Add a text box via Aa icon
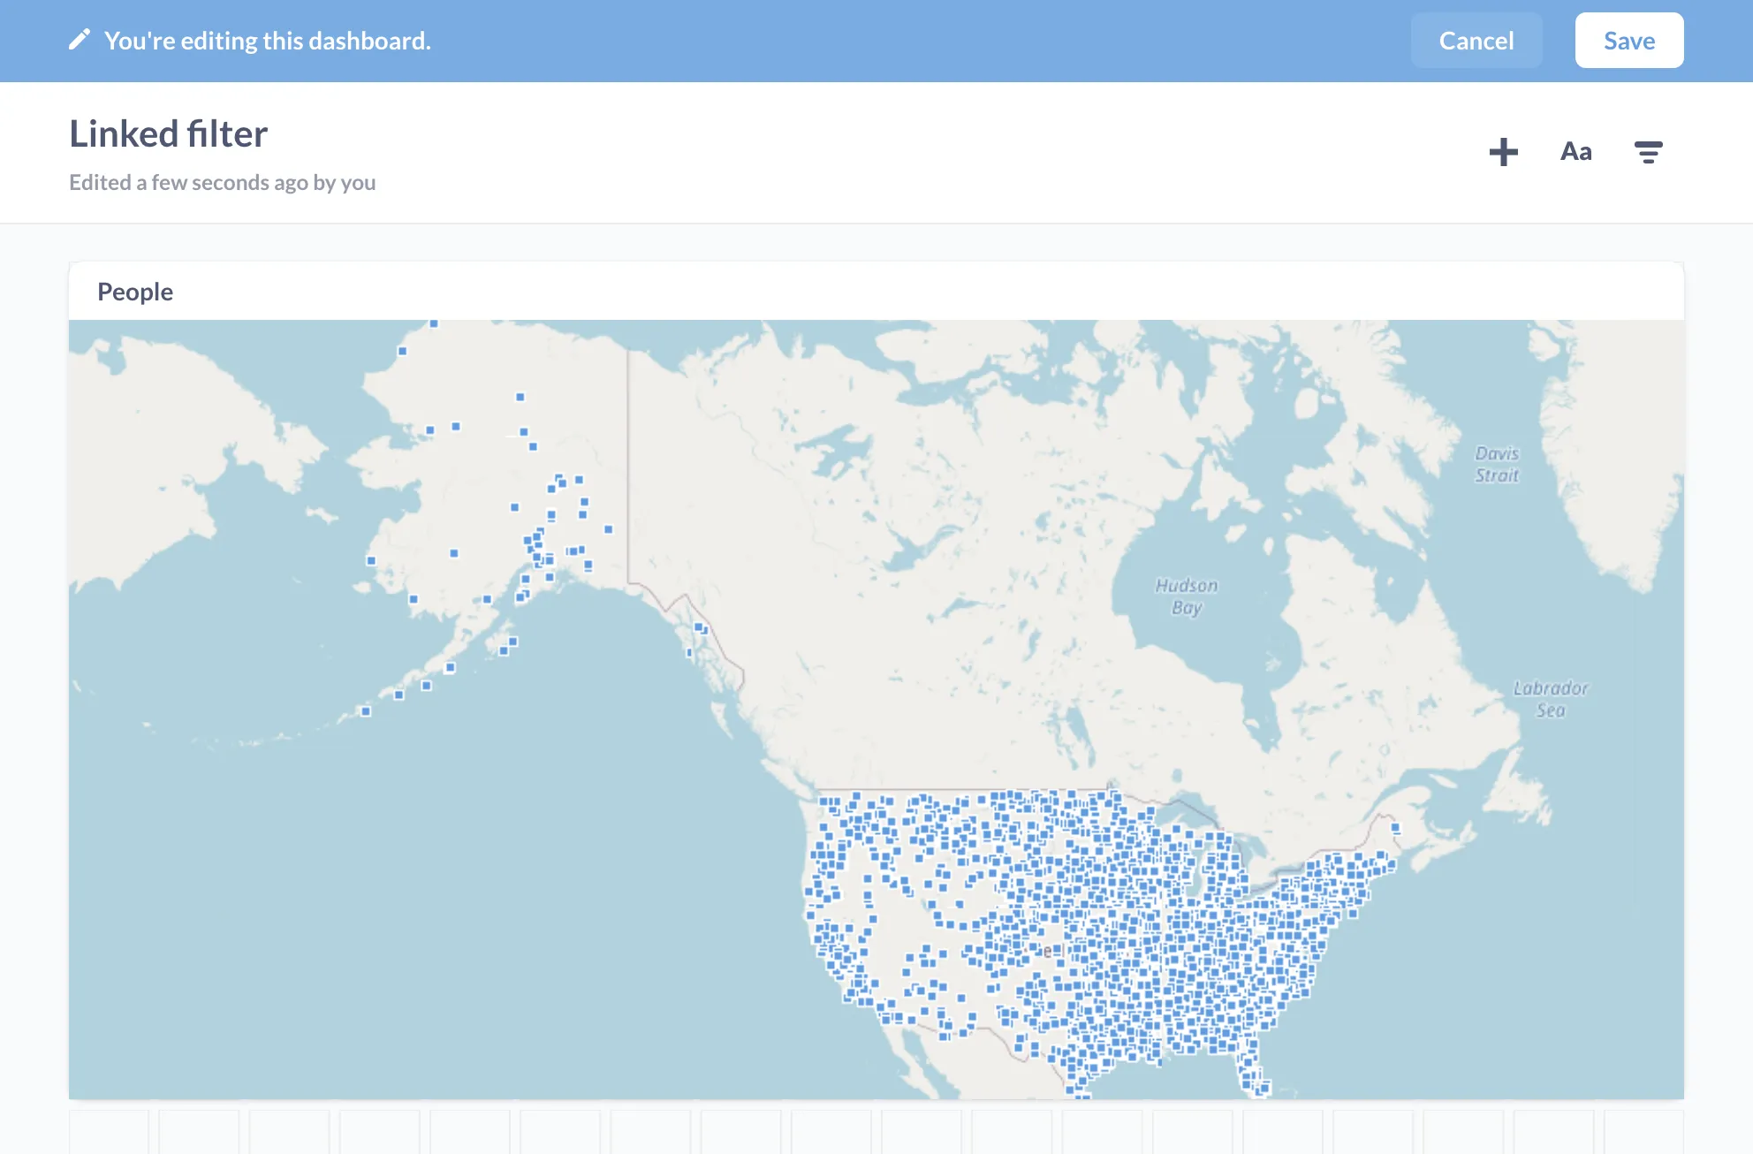The height and width of the screenshot is (1154, 1753). (x=1576, y=152)
